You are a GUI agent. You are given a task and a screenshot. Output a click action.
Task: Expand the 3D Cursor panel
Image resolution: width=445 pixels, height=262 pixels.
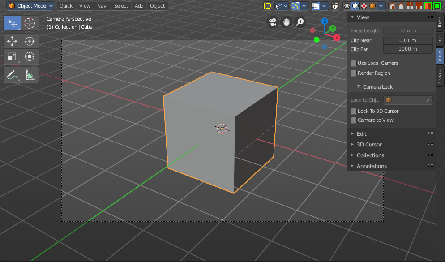click(352, 144)
